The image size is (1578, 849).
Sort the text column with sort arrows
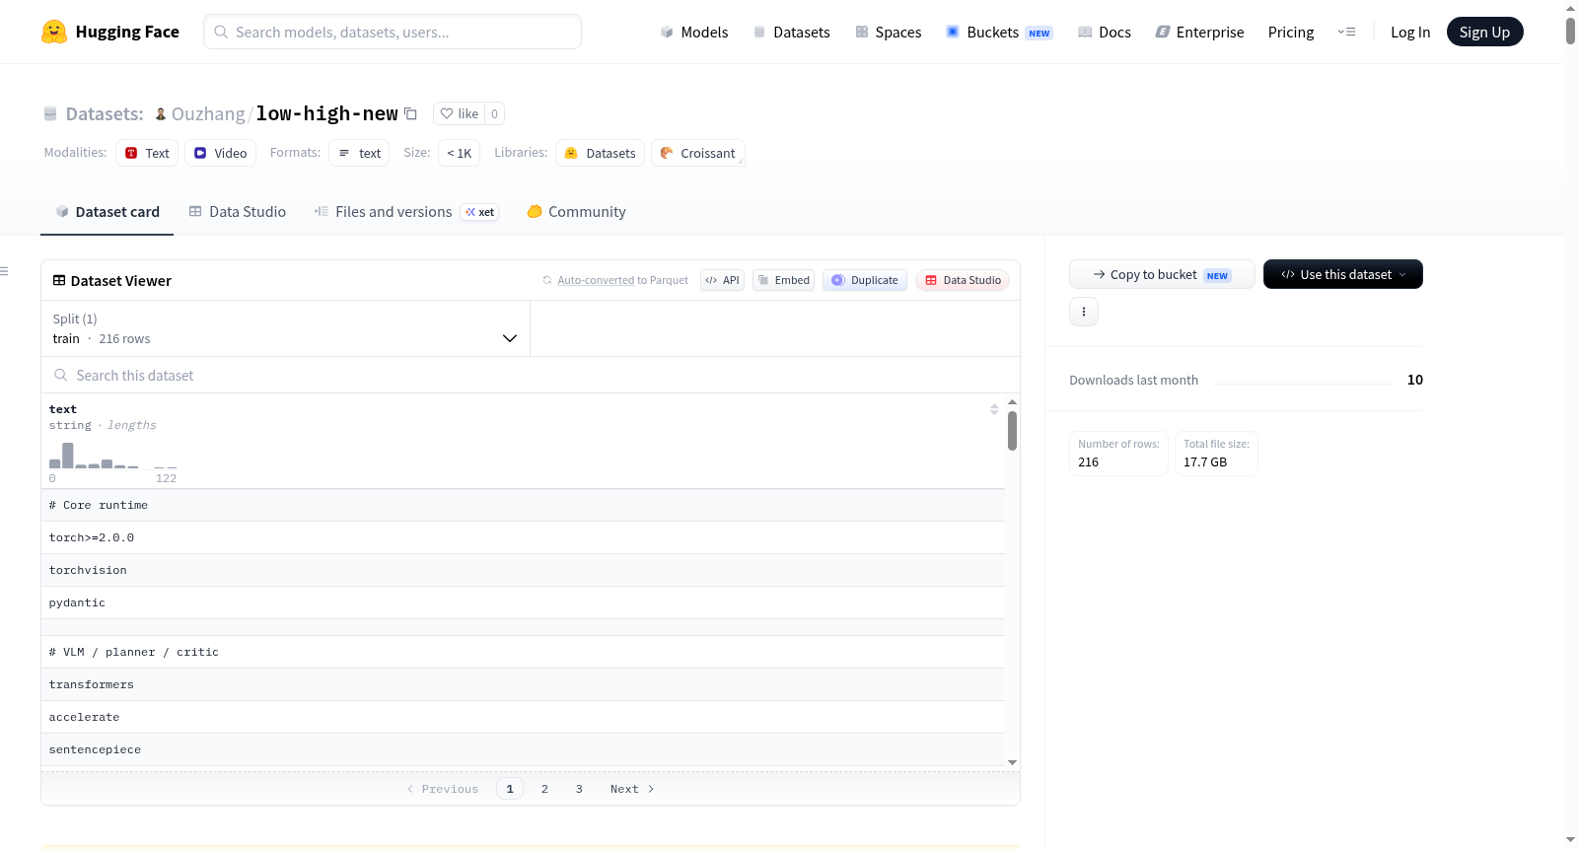[x=994, y=409]
